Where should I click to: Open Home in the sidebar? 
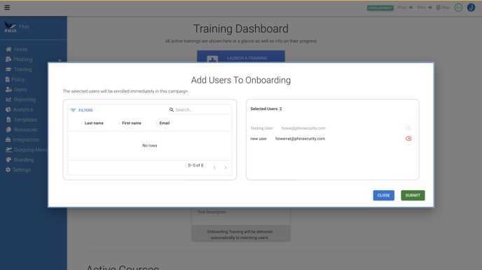[x=17, y=49]
